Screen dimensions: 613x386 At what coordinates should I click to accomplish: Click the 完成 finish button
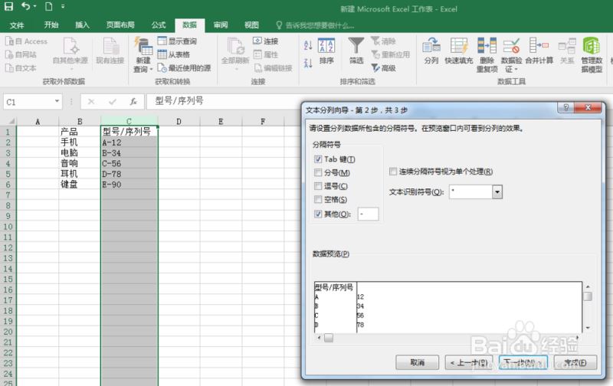click(x=575, y=362)
